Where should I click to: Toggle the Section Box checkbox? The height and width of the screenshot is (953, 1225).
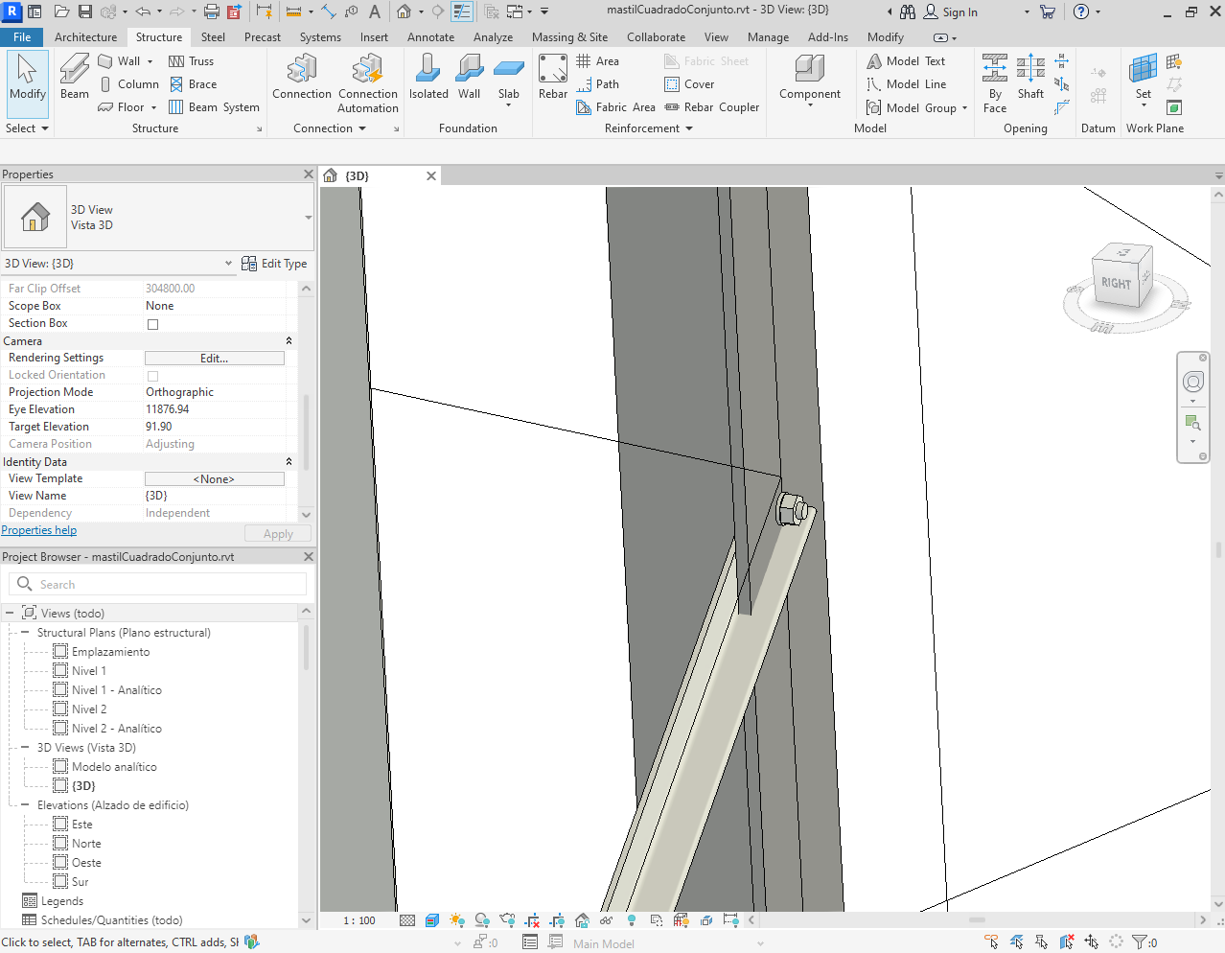click(x=152, y=324)
